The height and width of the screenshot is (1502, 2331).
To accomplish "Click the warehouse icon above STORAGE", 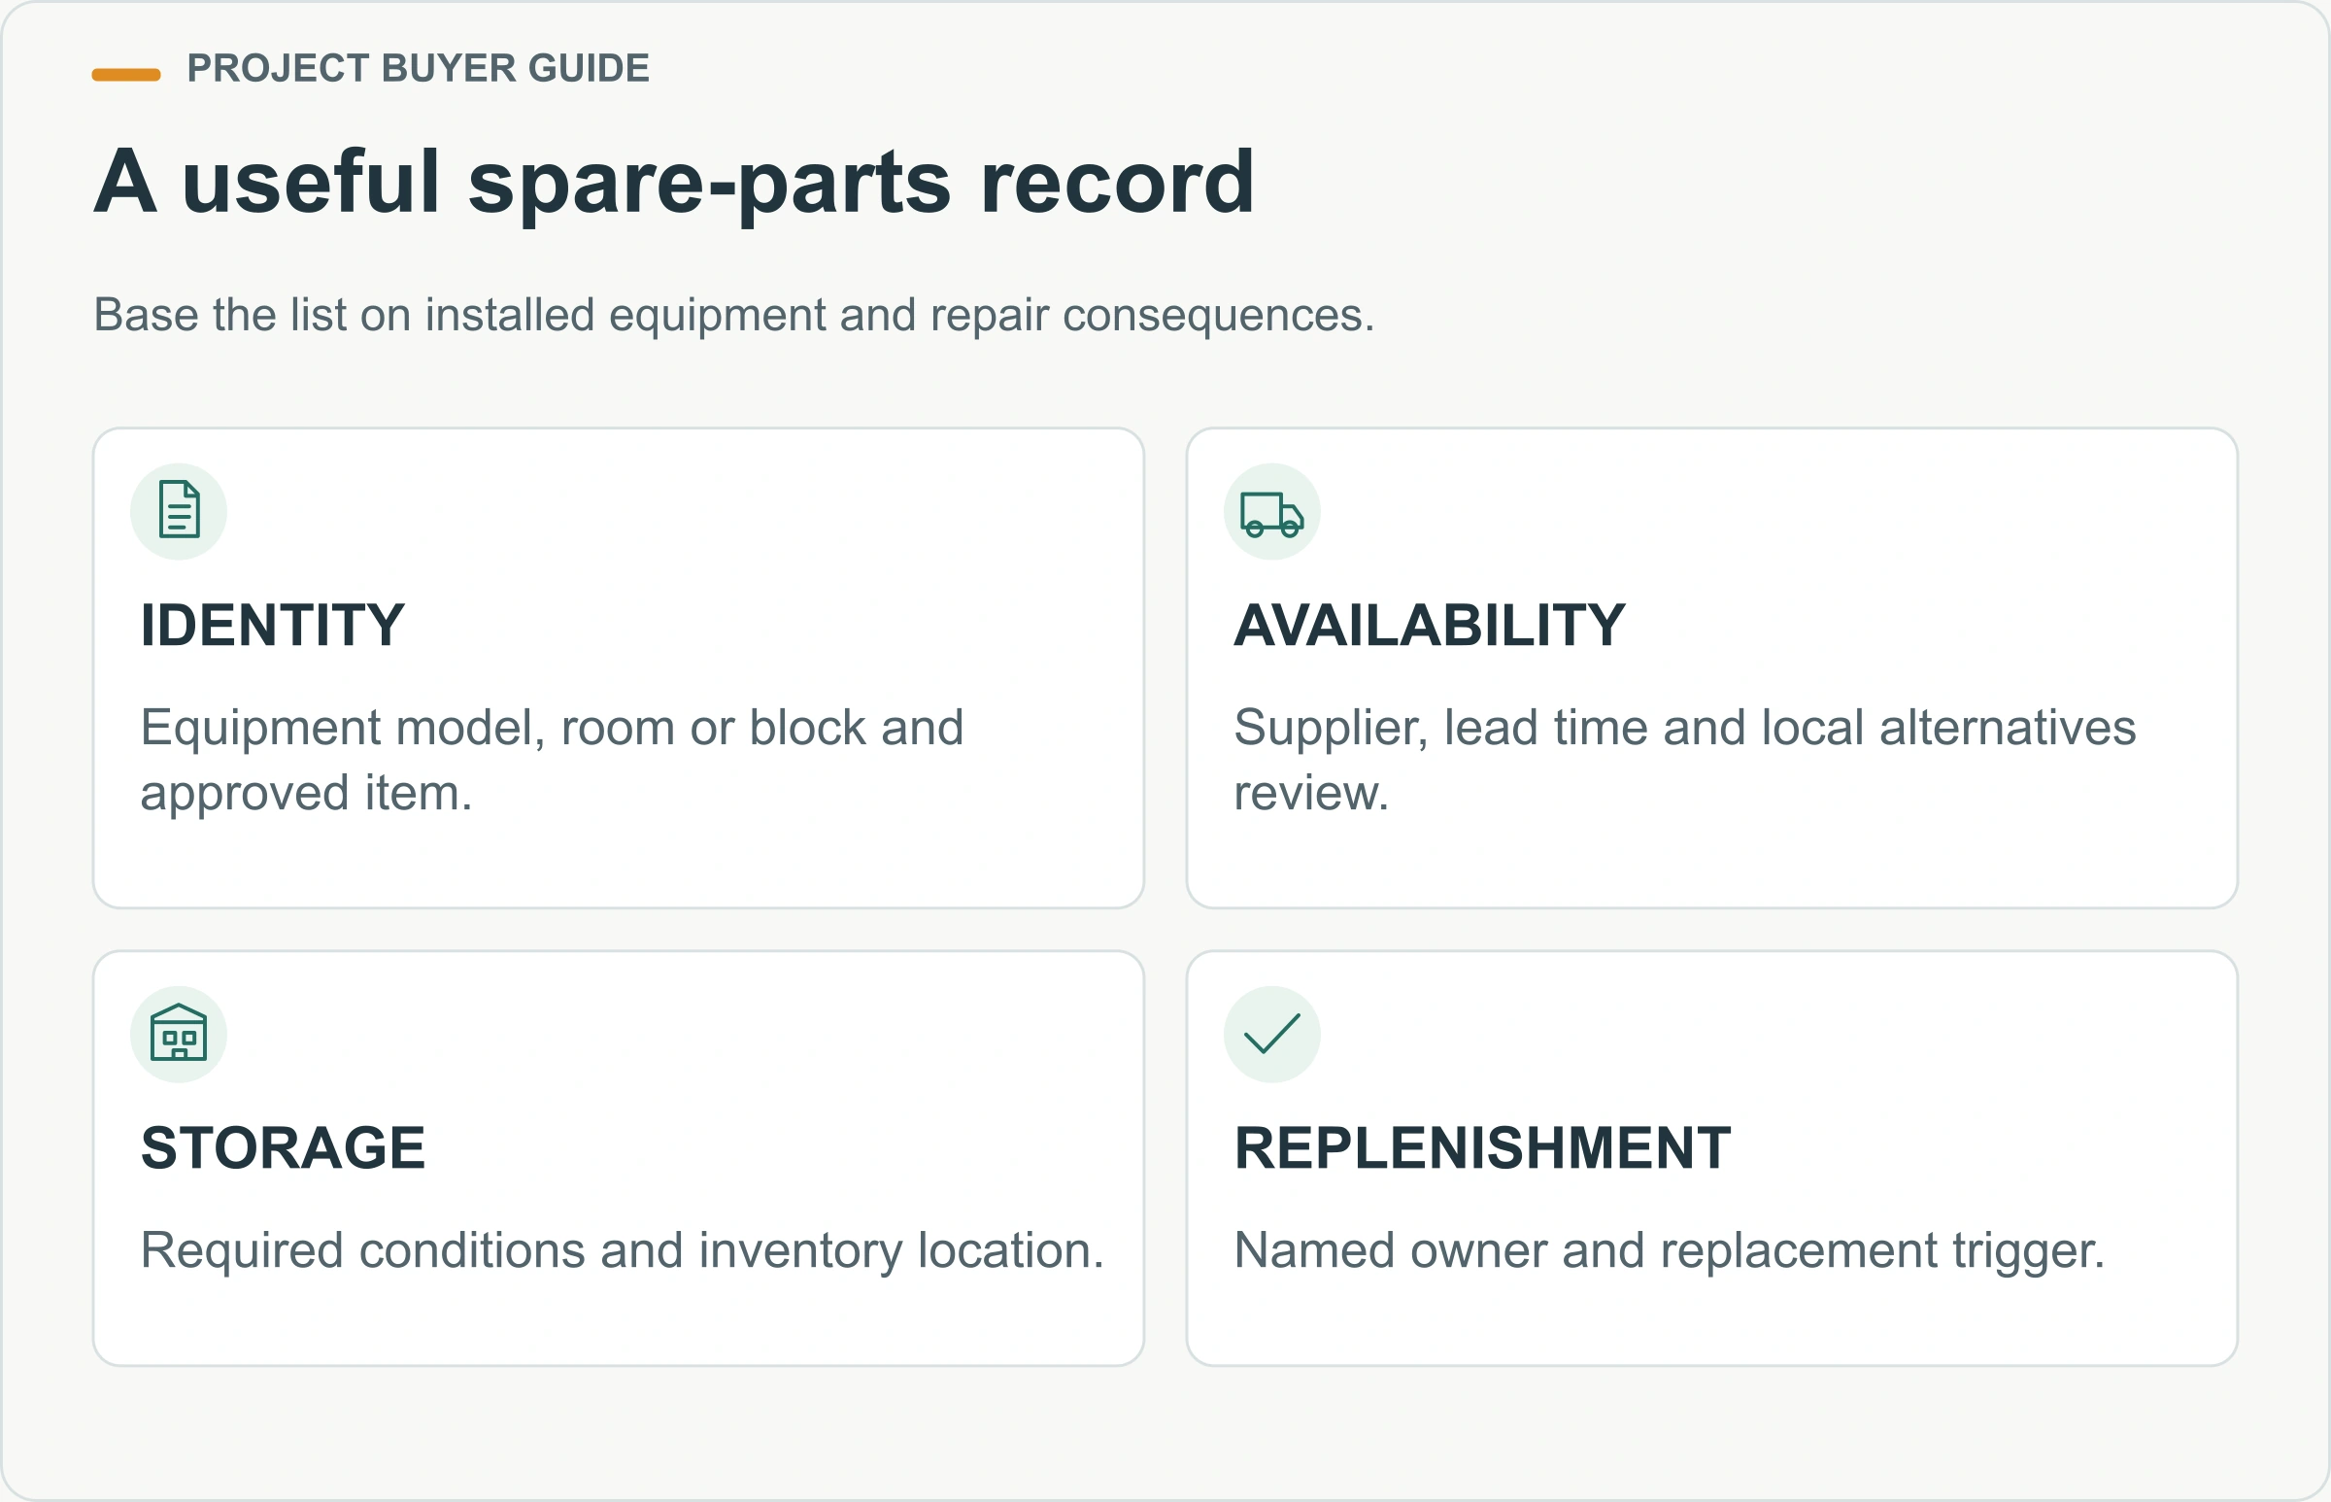I will [179, 1033].
